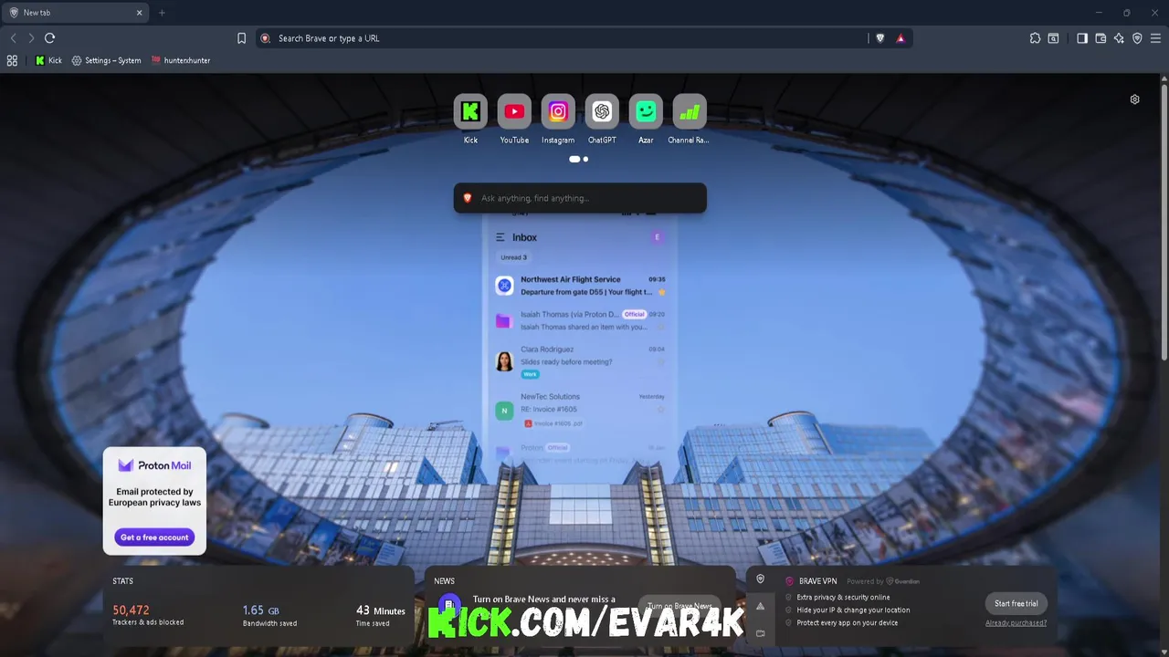1169x657 pixels.
Task: Click the 50,472 trackers blocked stat
Action: point(148,615)
